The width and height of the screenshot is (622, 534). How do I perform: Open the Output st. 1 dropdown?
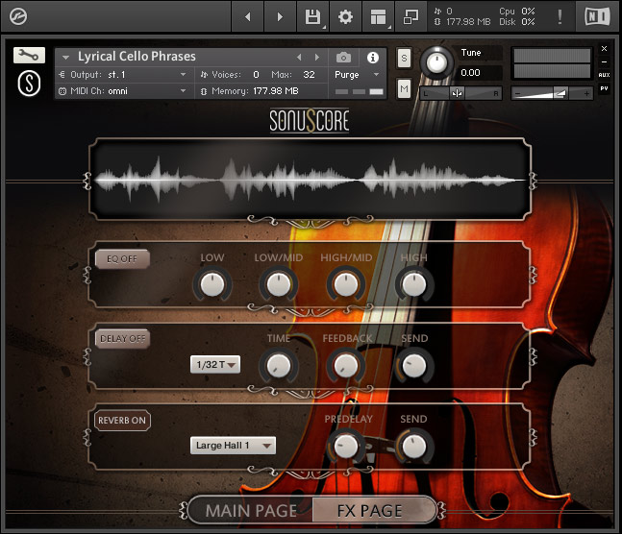[127, 75]
